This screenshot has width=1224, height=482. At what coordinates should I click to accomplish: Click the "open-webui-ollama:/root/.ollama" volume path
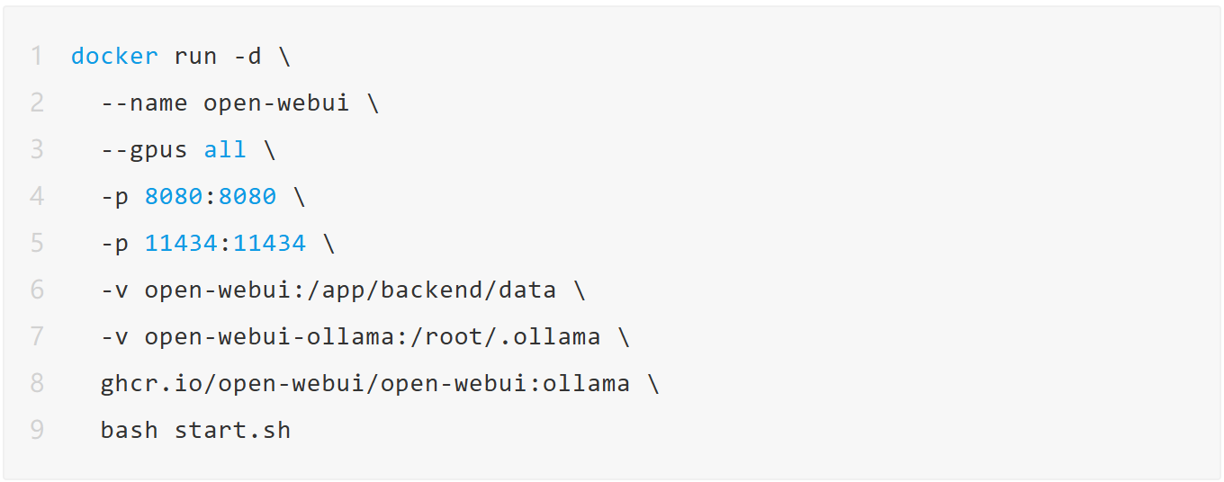click(x=372, y=336)
